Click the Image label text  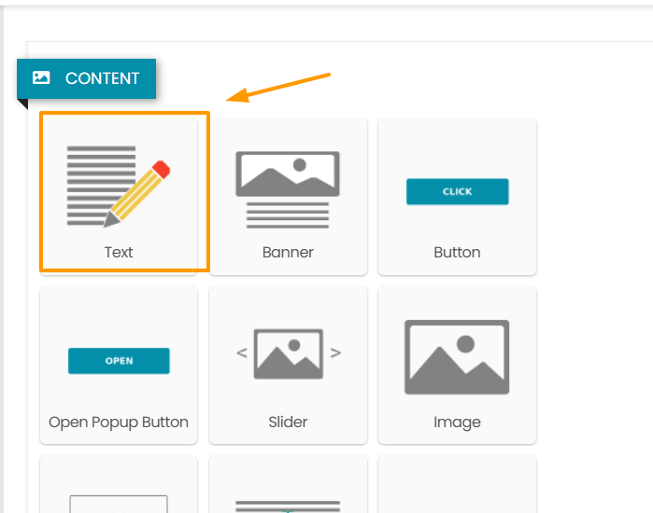tap(457, 423)
